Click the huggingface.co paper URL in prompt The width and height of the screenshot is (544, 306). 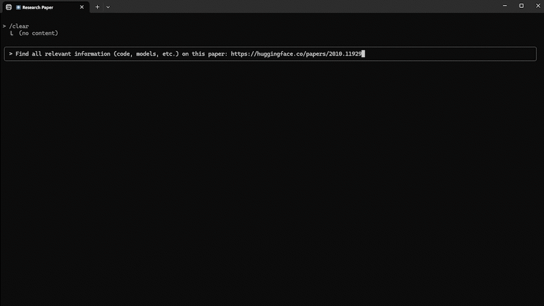[296, 54]
